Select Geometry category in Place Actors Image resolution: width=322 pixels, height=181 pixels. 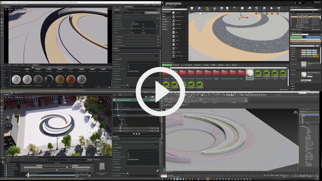point(164,24)
